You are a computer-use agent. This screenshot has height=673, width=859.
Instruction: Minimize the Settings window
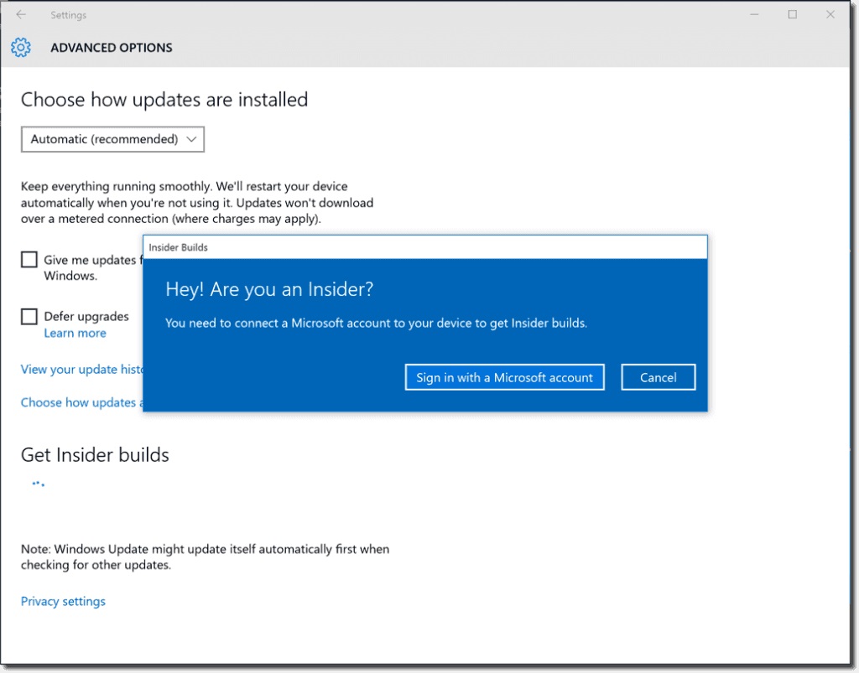coord(754,15)
